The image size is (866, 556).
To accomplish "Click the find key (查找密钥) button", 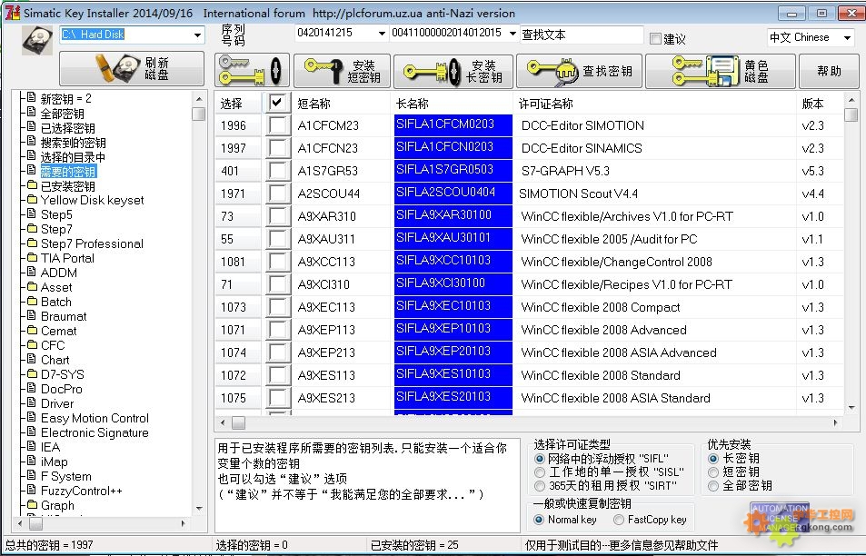I will pyautogui.click(x=579, y=71).
